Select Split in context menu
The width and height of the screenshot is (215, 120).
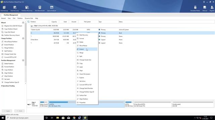coord(87,56)
